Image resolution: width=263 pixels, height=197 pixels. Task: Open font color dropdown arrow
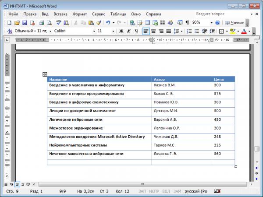[249, 32]
